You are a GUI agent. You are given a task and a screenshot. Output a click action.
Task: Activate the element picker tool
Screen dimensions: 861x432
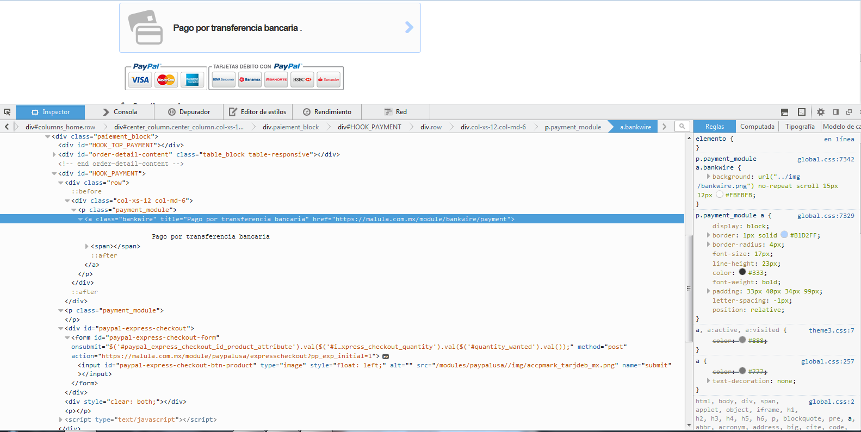[7, 112]
